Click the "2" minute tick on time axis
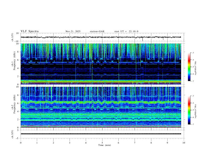This screenshot has width=207, height=160. pyautogui.click(x=53, y=143)
